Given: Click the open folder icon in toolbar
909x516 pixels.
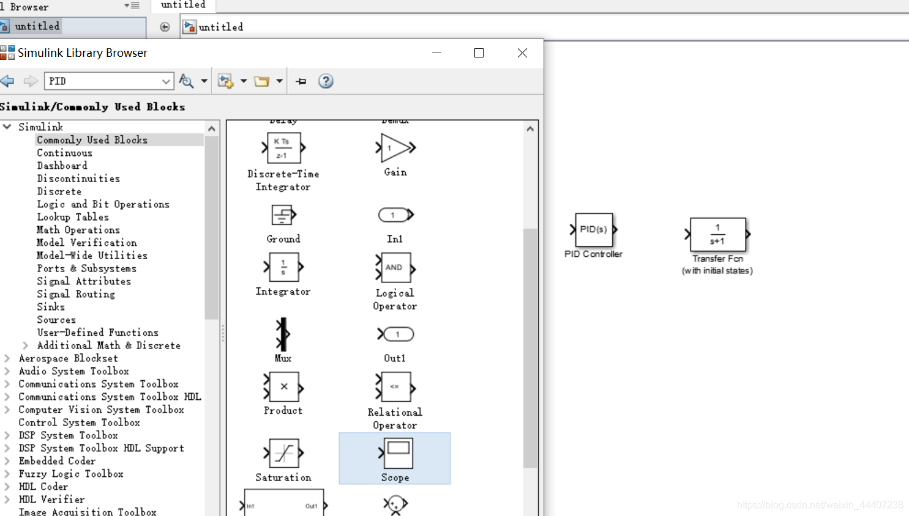Looking at the screenshot, I should [262, 81].
